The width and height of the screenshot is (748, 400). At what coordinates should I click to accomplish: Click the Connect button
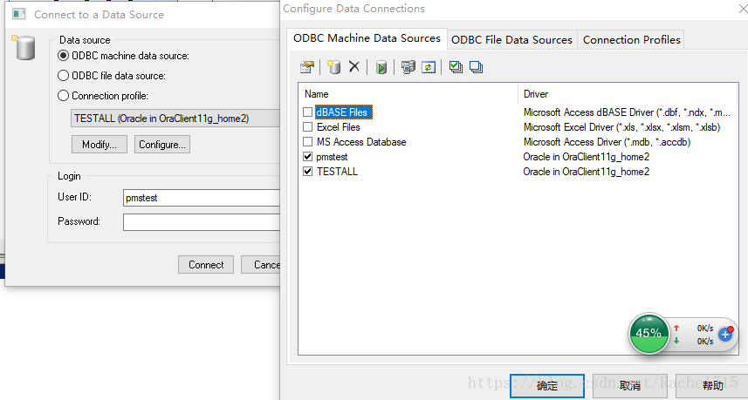[206, 265]
